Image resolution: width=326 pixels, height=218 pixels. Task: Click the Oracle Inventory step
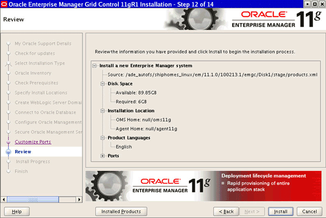(x=33, y=73)
